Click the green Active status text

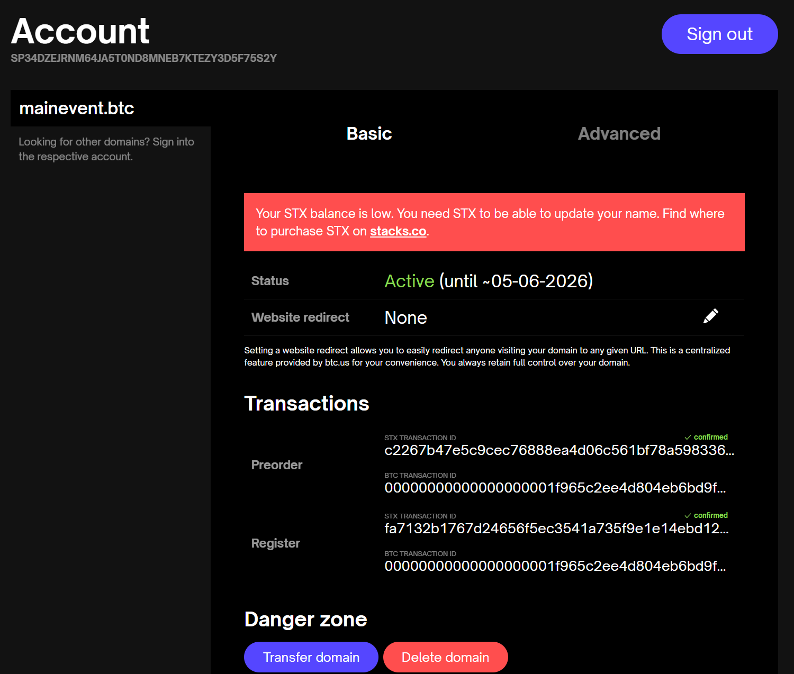(409, 281)
